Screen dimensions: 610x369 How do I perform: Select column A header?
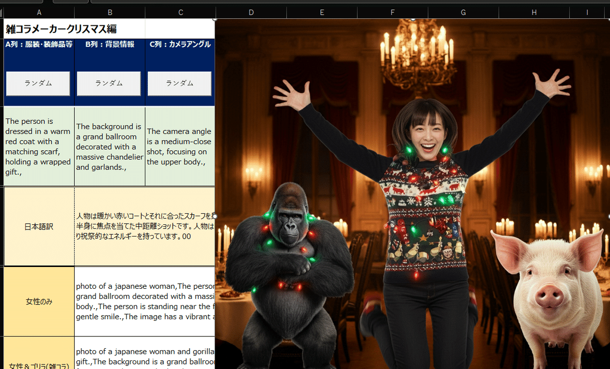(39, 12)
